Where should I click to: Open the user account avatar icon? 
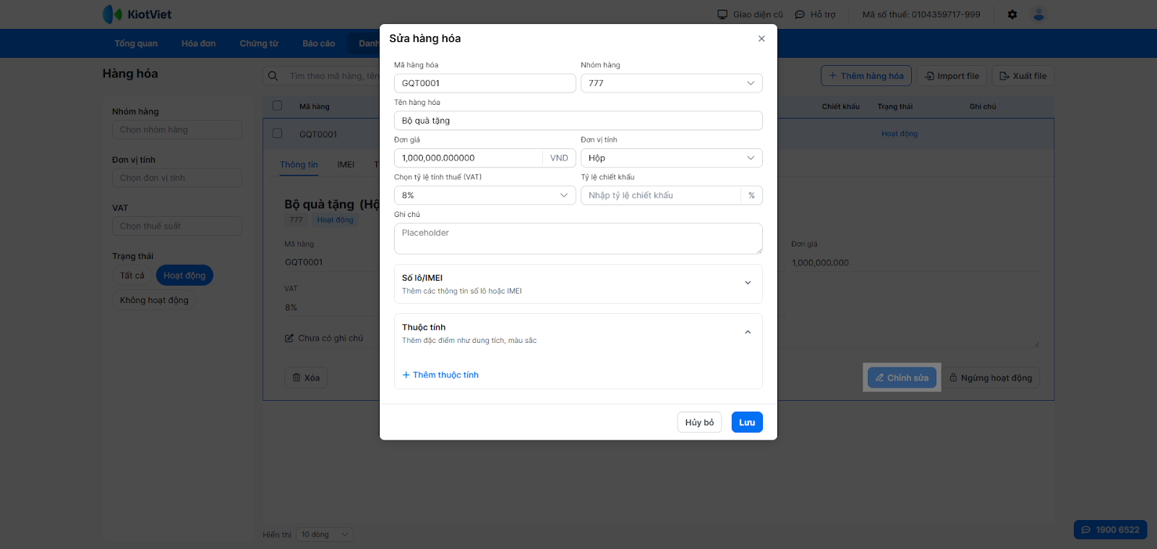pos(1039,14)
